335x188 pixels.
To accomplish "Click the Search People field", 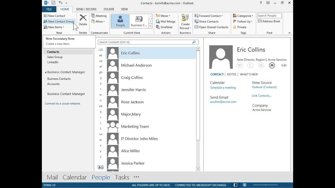I will [269, 16].
